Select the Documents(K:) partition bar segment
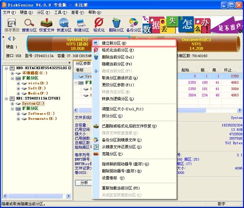The image size is (244, 208). click(x=196, y=44)
